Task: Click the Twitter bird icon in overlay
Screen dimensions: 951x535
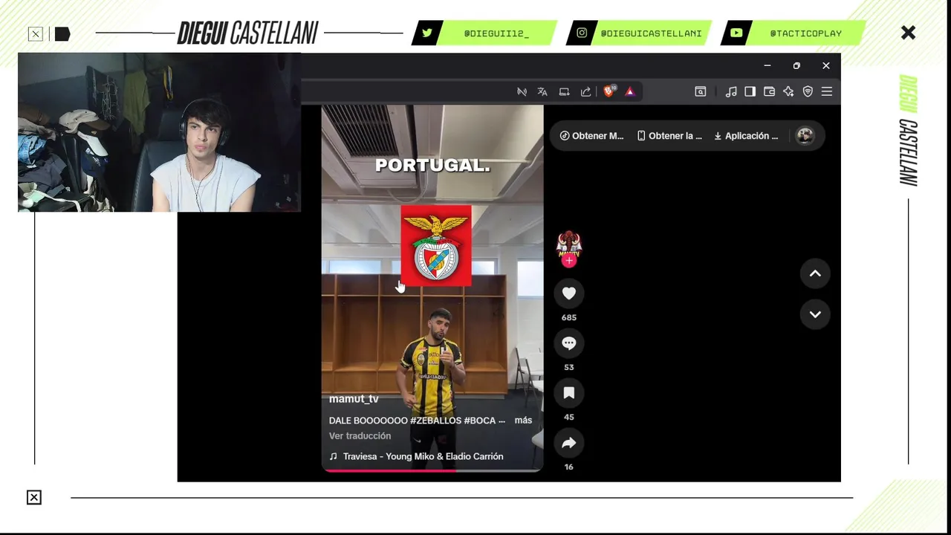Action: click(427, 33)
